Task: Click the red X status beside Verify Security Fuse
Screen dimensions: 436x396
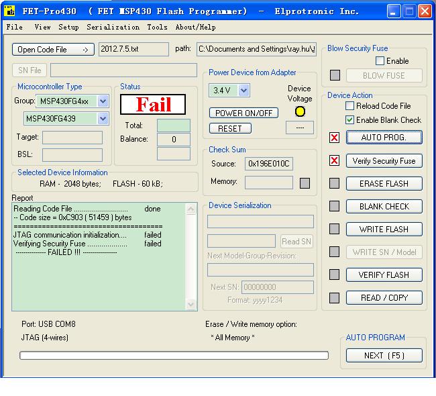Action: point(334,160)
